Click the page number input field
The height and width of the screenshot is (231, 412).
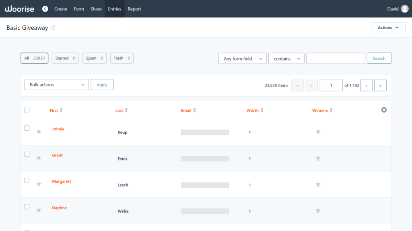(x=331, y=85)
